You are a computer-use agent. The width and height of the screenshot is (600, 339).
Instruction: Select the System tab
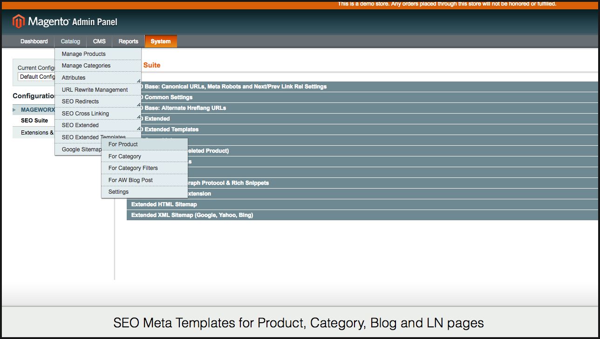point(161,41)
